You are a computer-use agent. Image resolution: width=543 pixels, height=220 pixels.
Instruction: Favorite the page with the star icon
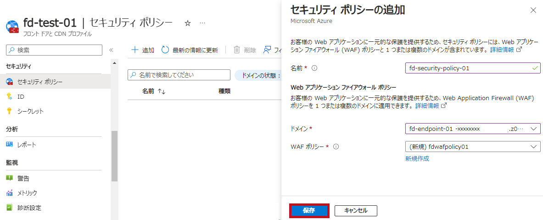point(188,23)
